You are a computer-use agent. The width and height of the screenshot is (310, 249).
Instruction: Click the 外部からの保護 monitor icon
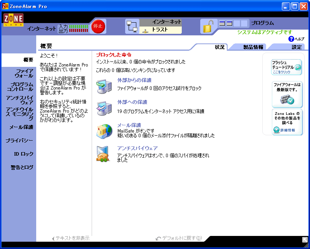tap(104, 86)
